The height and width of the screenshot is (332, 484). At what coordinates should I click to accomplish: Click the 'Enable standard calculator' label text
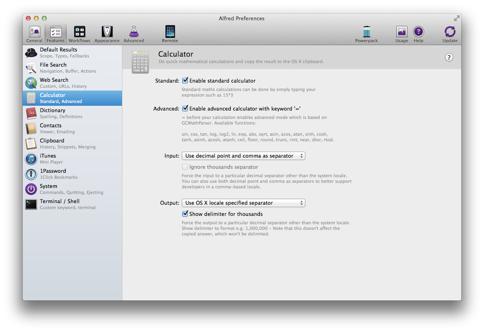click(x=222, y=81)
